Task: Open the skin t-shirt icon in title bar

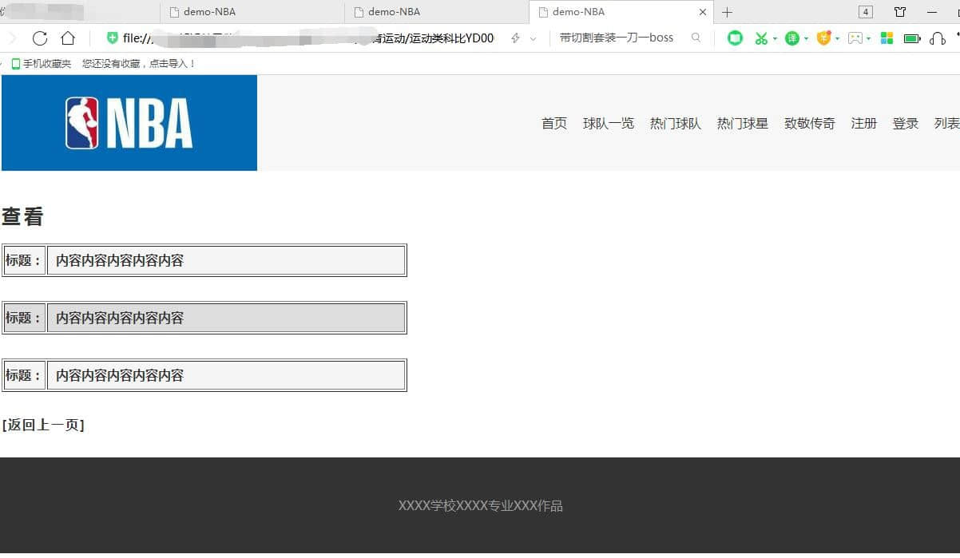Action: pyautogui.click(x=900, y=12)
